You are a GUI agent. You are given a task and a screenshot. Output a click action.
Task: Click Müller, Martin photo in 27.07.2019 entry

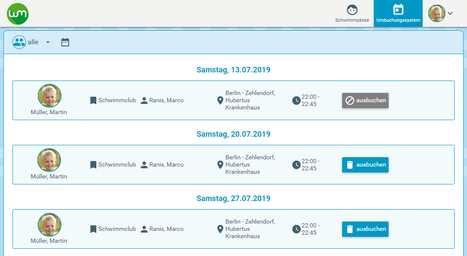coord(49,224)
